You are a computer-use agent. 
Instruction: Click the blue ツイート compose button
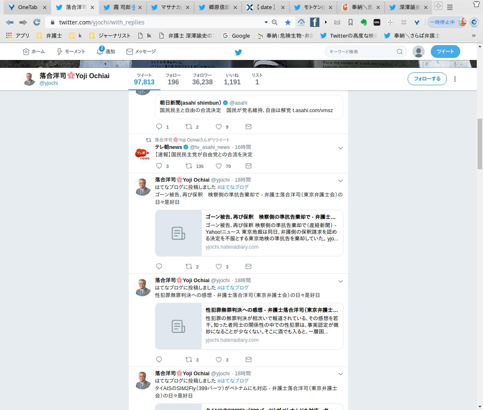point(445,51)
